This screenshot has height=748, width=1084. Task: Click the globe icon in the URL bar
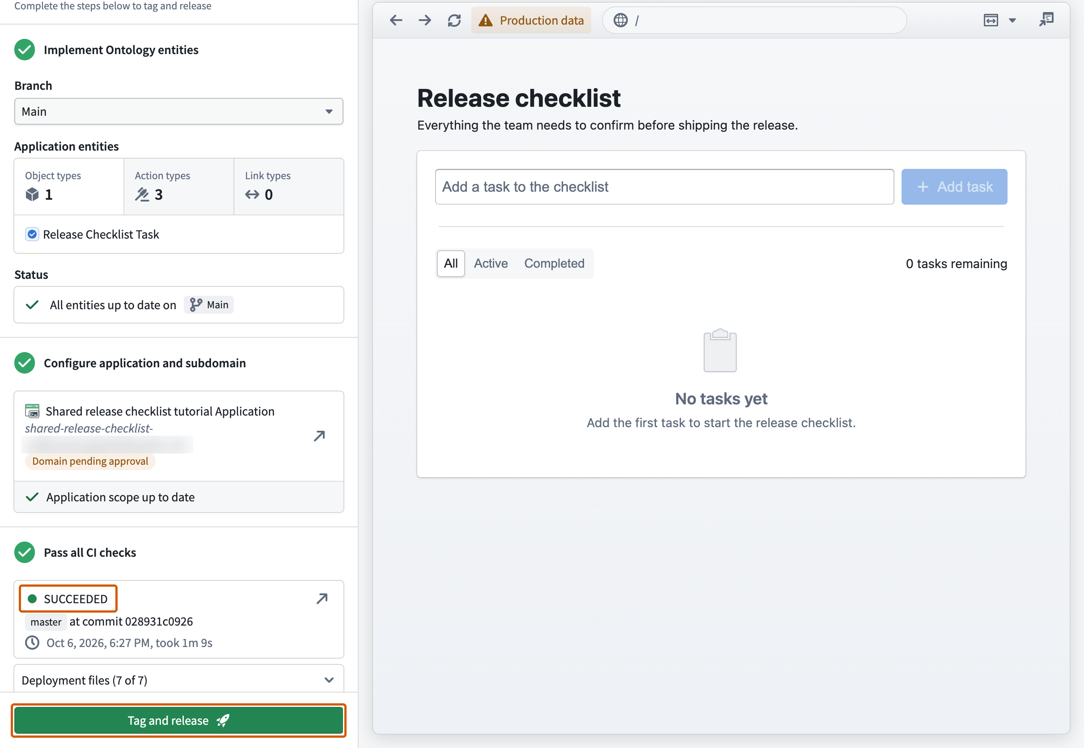point(620,20)
